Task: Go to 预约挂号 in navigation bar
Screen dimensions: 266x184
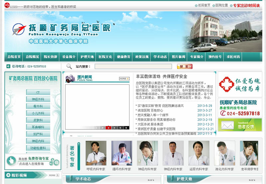Action: (x=215, y=57)
